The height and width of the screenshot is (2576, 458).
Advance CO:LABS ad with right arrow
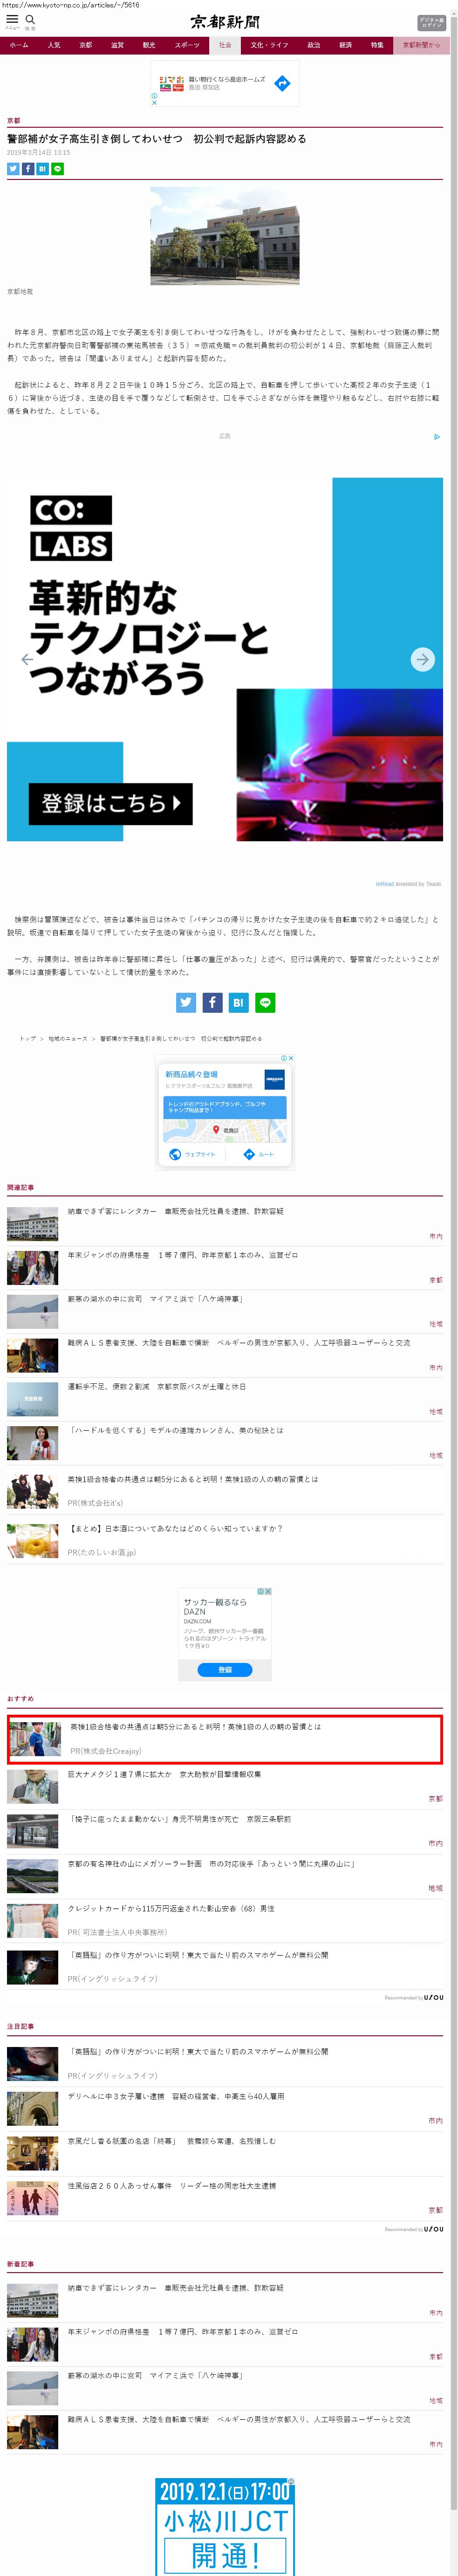pyautogui.click(x=422, y=659)
